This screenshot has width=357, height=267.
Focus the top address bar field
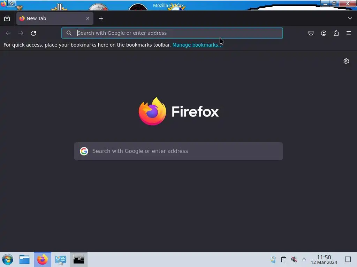(172, 33)
